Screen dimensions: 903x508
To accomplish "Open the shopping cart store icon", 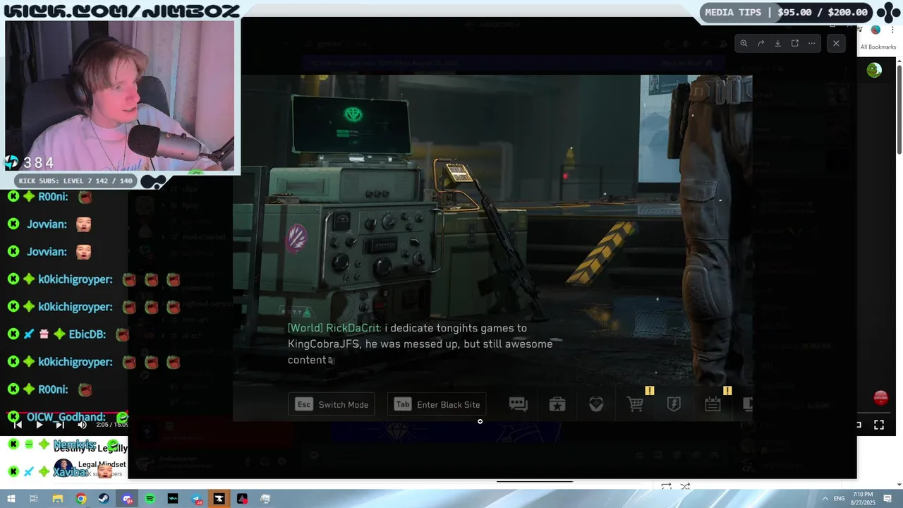I will tap(635, 404).
